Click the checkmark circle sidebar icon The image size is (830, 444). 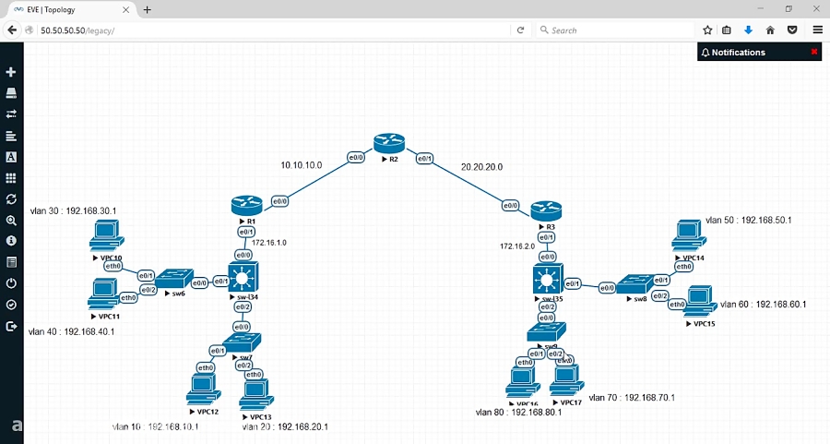tap(11, 305)
